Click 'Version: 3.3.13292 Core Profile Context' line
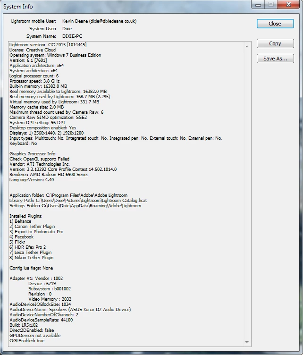This screenshot has height=355, width=303. pos(63,169)
